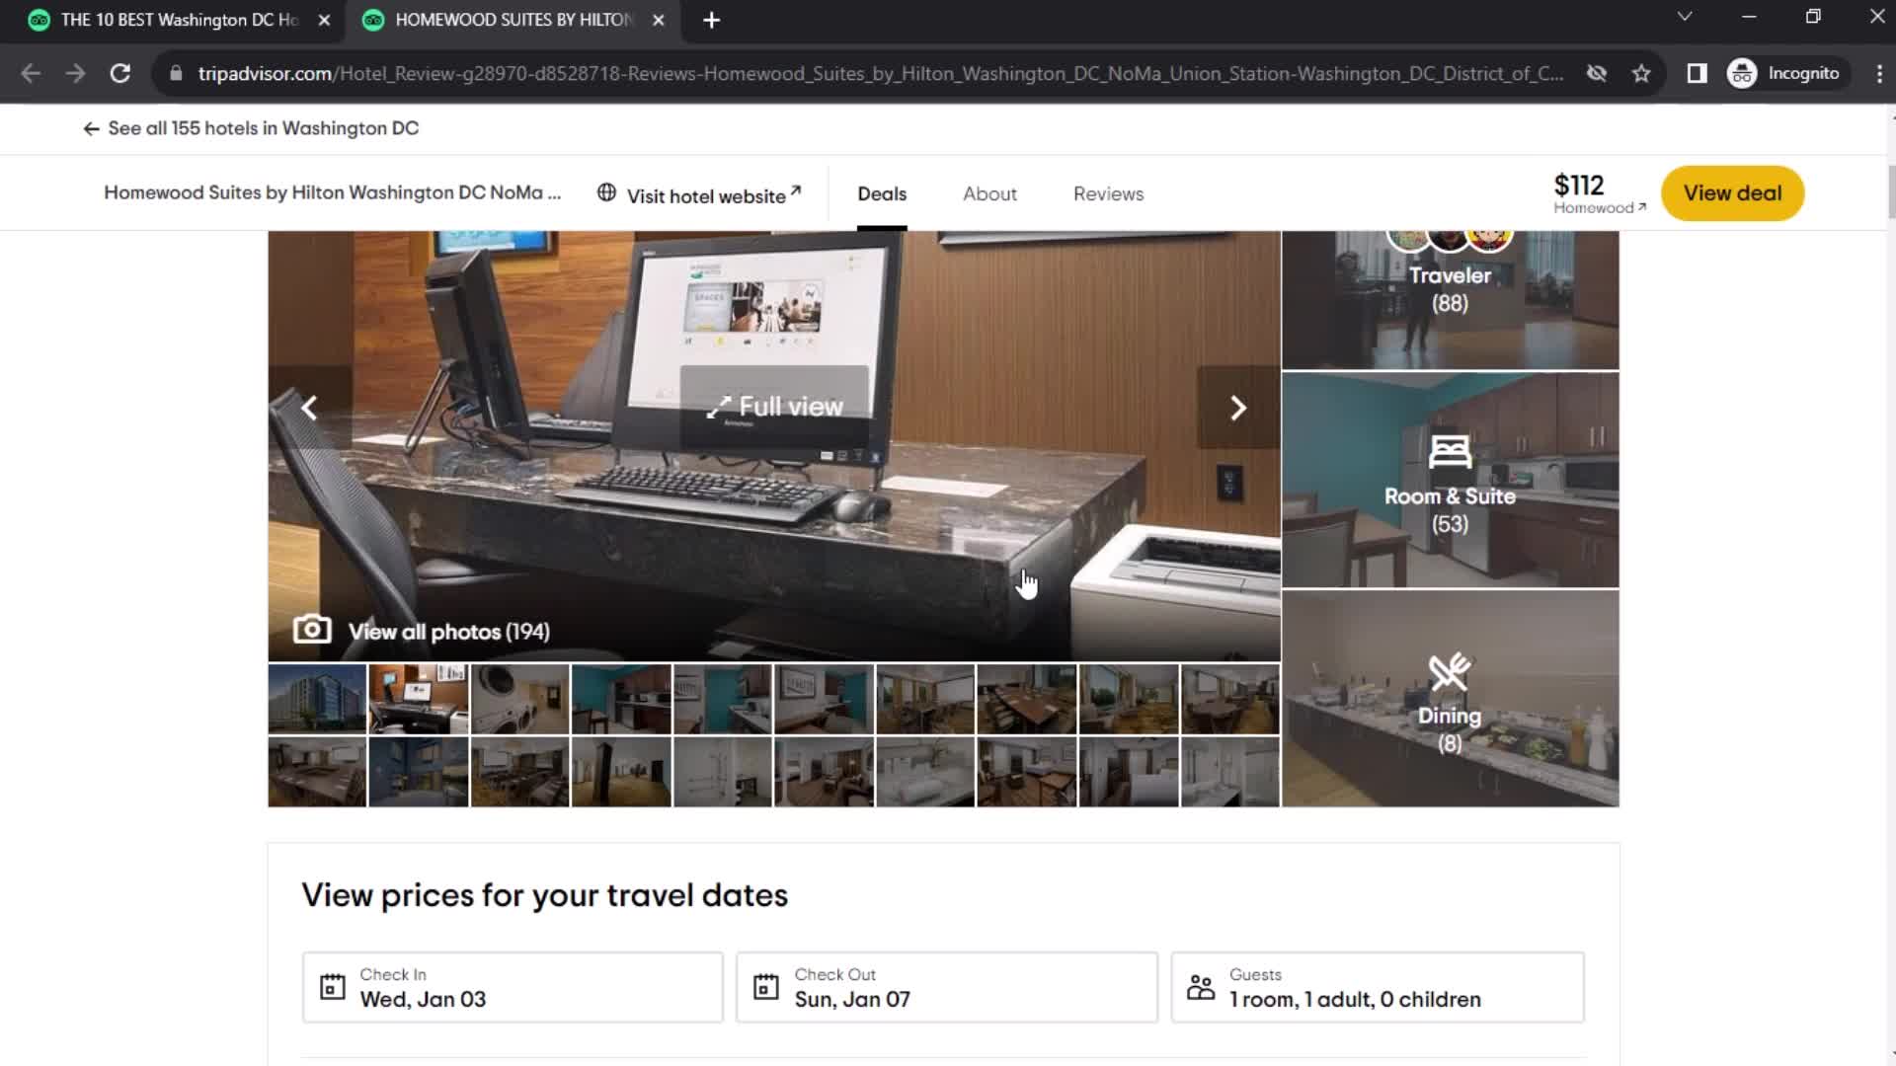This screenshot has height=1066, width=1896.
Task: Click the third-party cookies blocked eye icon
Action: pos(1596,73)
